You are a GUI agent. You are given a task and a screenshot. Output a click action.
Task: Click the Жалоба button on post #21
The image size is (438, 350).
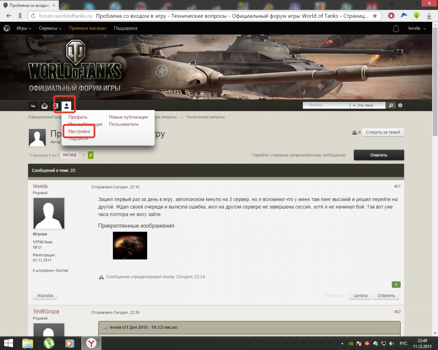point(45,296)
